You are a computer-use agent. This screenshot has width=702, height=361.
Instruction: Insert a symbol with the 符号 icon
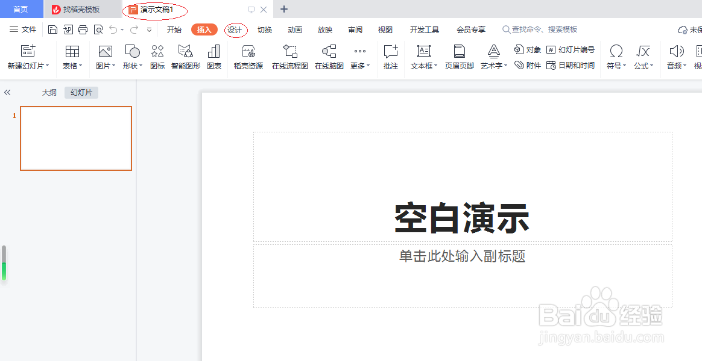(615, 57)
